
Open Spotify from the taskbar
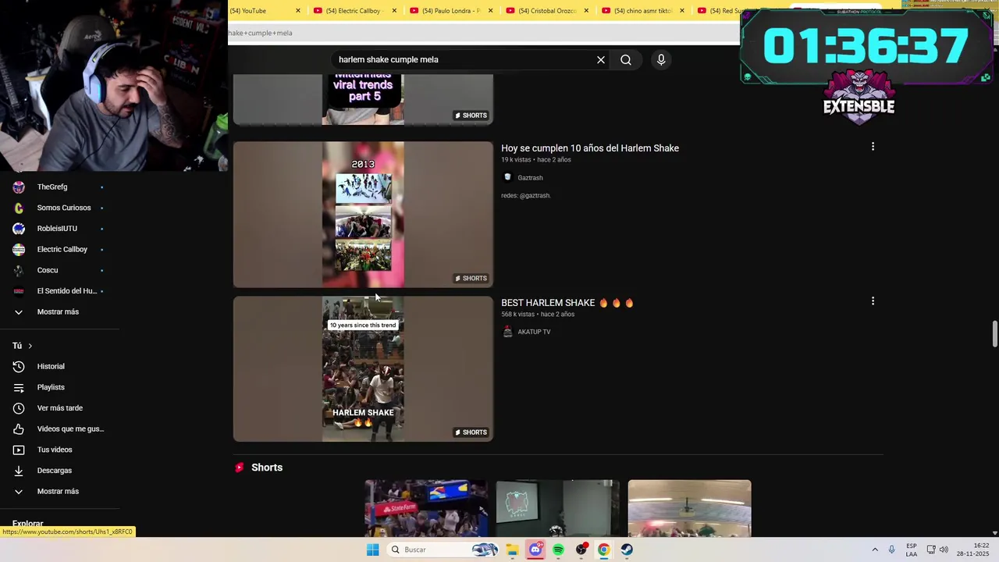[x=558, y=550]
